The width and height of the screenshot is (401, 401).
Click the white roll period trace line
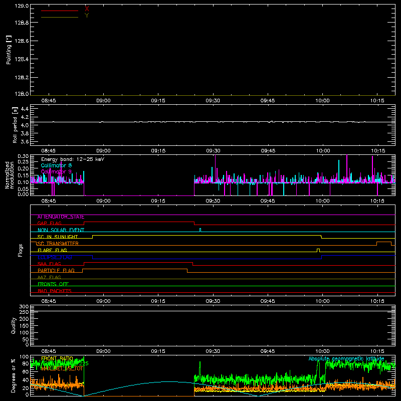pyautogui.click(x=213, y=122)
